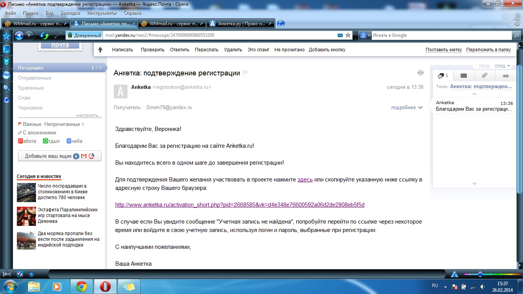523x294 pixels.
Task: Open "Поставить метку" label dropdown
Action: click(444, 50)
